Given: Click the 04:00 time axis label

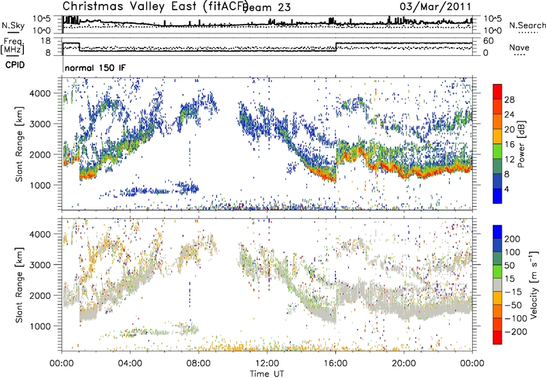Looking at the screenshot, I should click(130, 364).
